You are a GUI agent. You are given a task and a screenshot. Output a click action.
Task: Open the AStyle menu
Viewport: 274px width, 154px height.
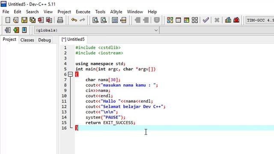(x=116, y=12)
